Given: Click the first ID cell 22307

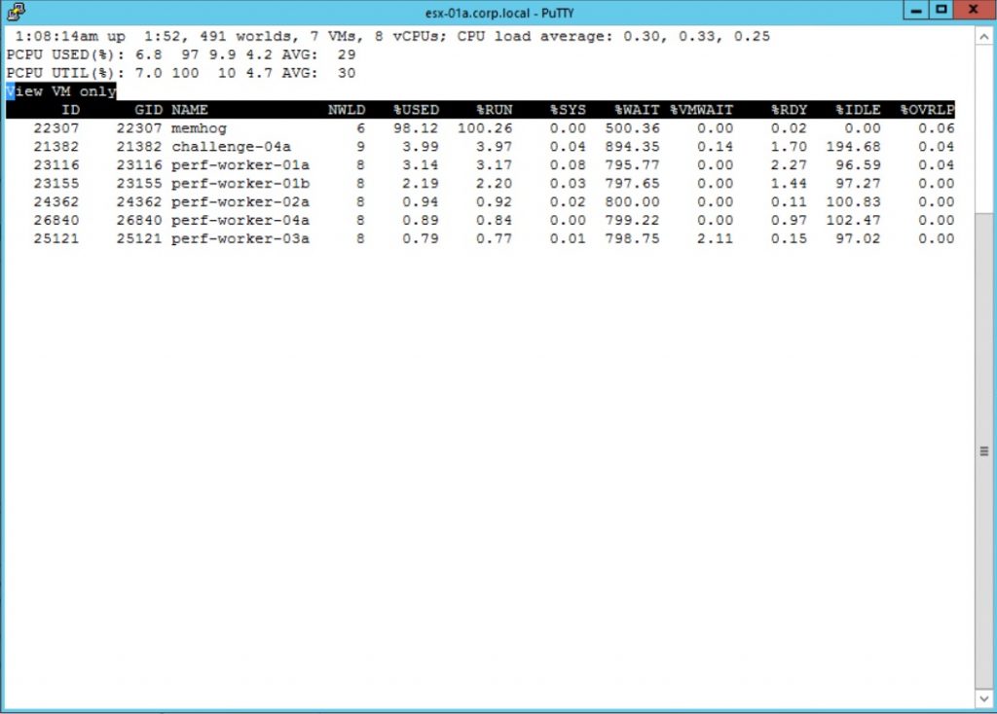Looking at the screenshot, I should (56, 128).
